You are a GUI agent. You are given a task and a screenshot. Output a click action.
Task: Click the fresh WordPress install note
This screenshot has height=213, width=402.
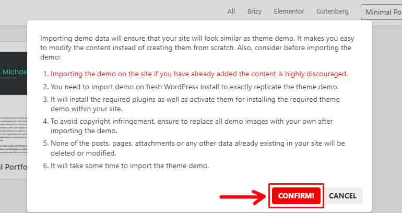click(191, 87)
